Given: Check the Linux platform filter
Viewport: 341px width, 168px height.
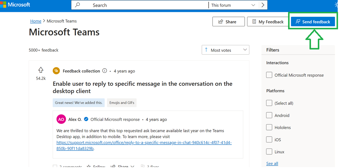Looking at the screenshot, I should pyautogui.click(x=269, y=152).
